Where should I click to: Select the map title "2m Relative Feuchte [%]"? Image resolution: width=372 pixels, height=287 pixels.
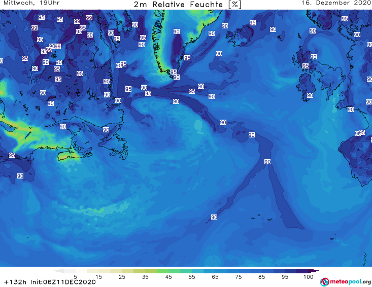[187, 5]
